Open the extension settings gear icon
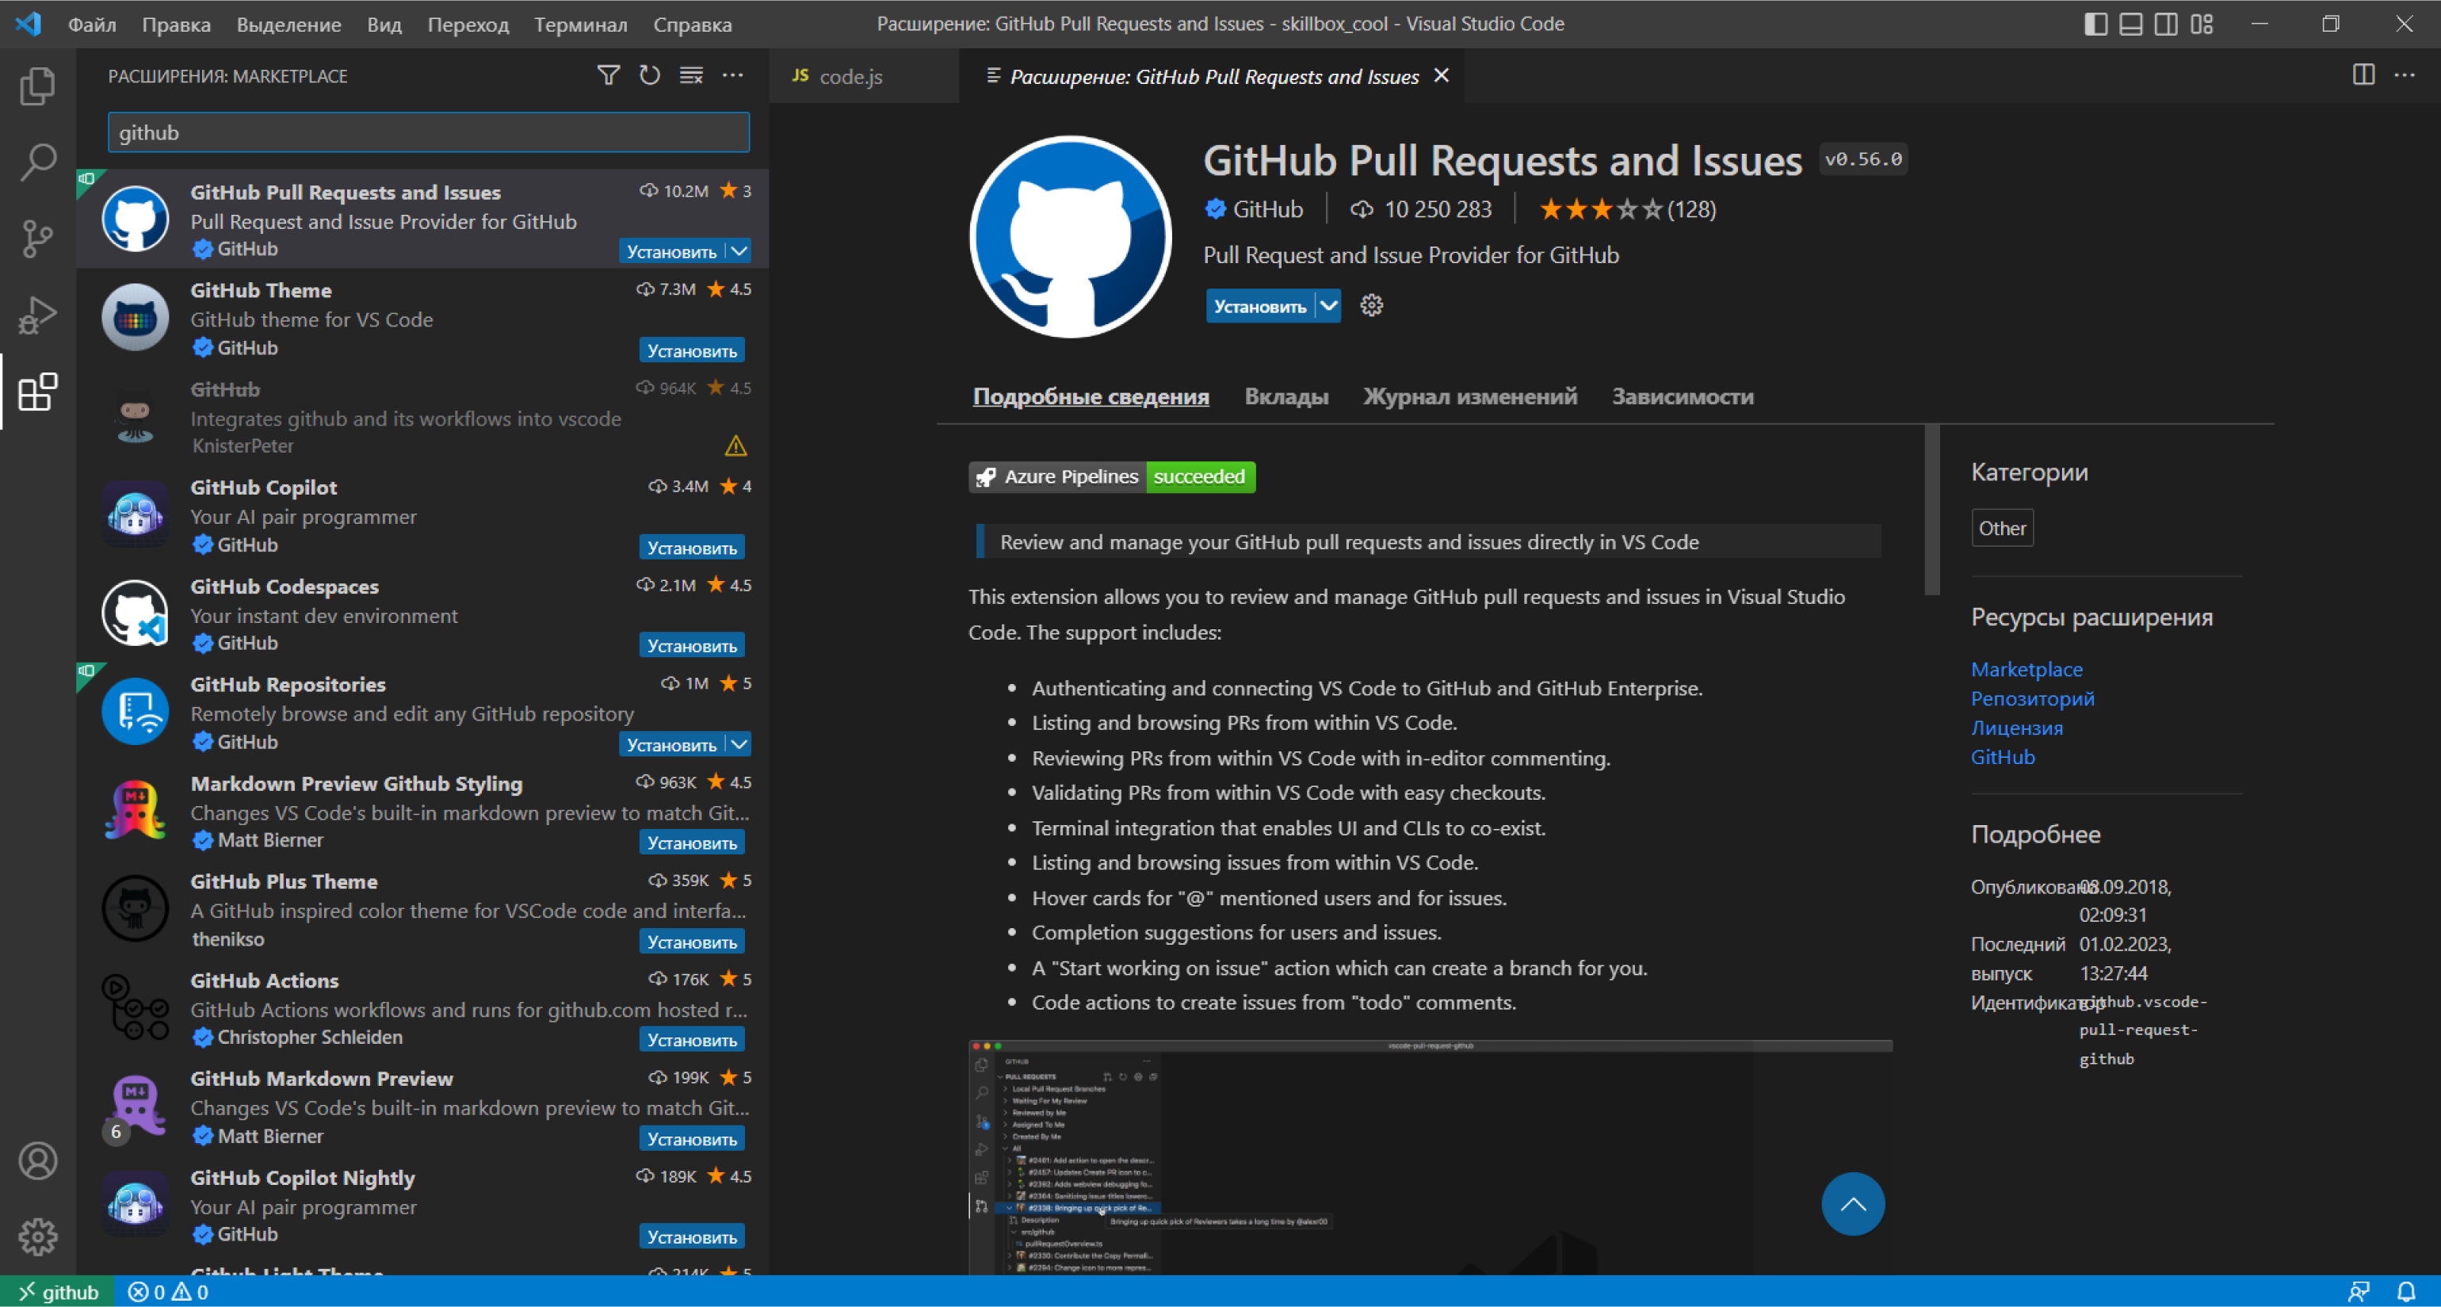The width and height of the screenshot is (2441, 1307). [1371, 305]
